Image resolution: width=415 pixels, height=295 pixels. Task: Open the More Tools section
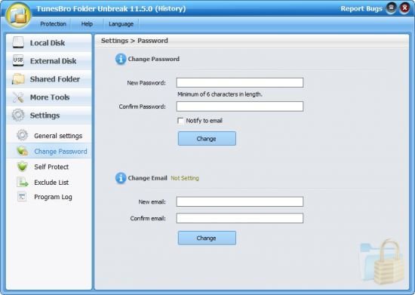49,97
